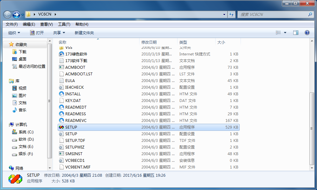Select the IE4CHECK settings file icon
The width and height of the screenshot is (317, 190).
coord(61,87)
